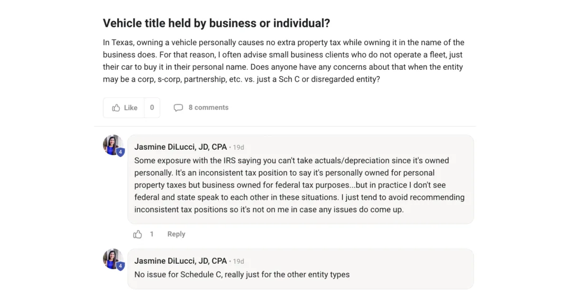
Task: Click the 19d timestamp on the first comment
Action: click(x=238, y=148)
